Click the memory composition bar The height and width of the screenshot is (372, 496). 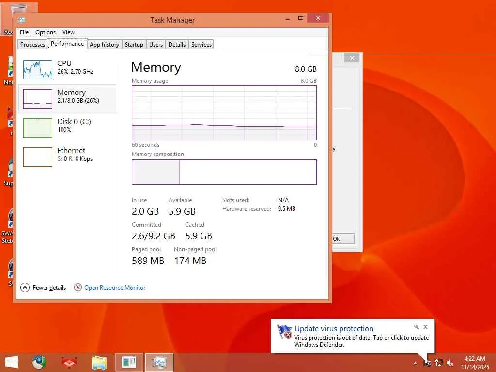coord(224,172)
